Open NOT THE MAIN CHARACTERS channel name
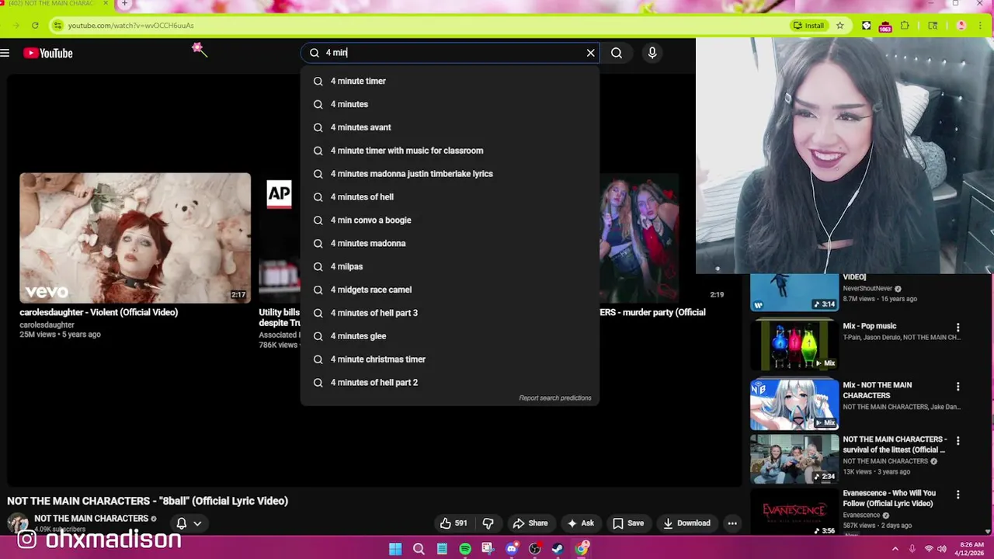The height and width of the screenshot is (559, 994). (91, 519)
